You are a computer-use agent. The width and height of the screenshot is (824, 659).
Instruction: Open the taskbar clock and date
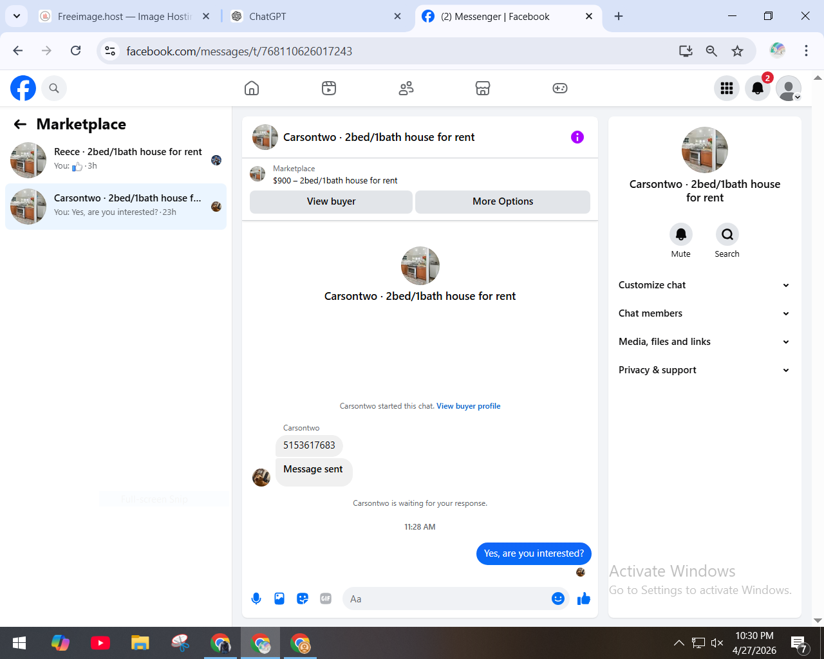tap(754, 643)
